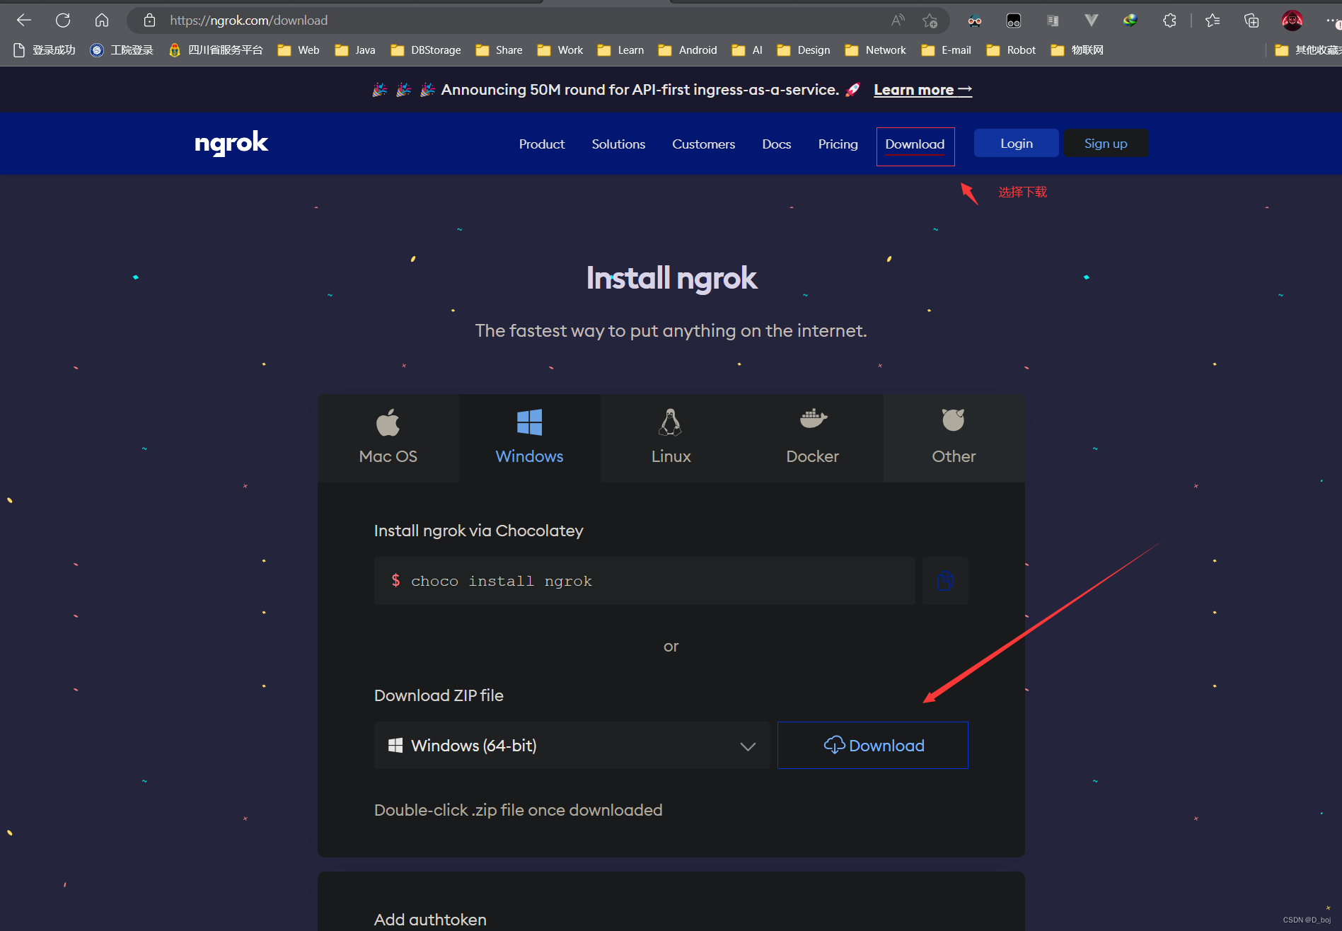Reload the page with the refresh icon
Image resolution: width=1342 pixels, height=931 pixels.
pyautogui.click(x=63, y=21)
